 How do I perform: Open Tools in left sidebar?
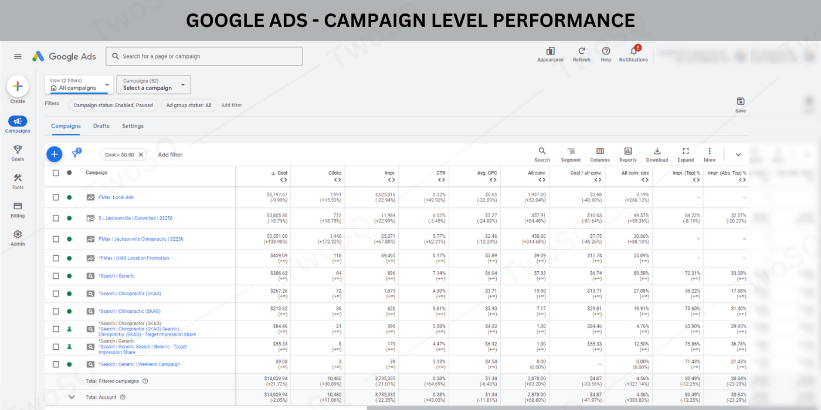18,179
